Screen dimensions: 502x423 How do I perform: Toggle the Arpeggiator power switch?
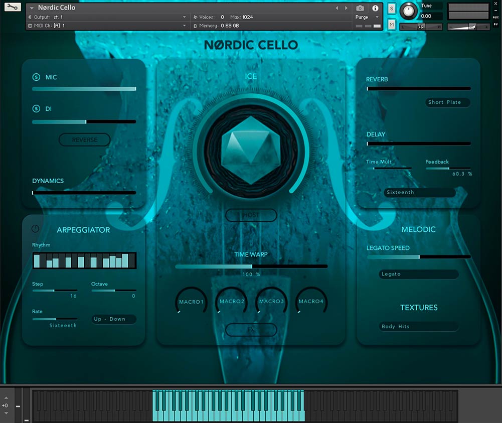click(35, 229)
